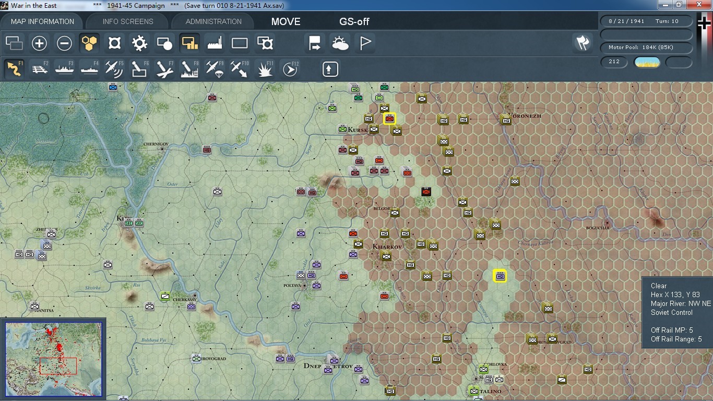Zoom out the map with minus icon
The width and height of the screenshot is (713, 401).
tap(64, 43)
